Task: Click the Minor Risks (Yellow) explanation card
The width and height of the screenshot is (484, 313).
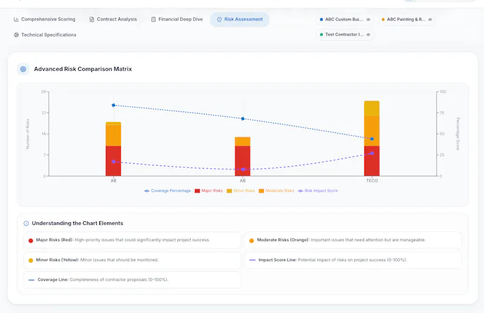Action: point(132,260)
